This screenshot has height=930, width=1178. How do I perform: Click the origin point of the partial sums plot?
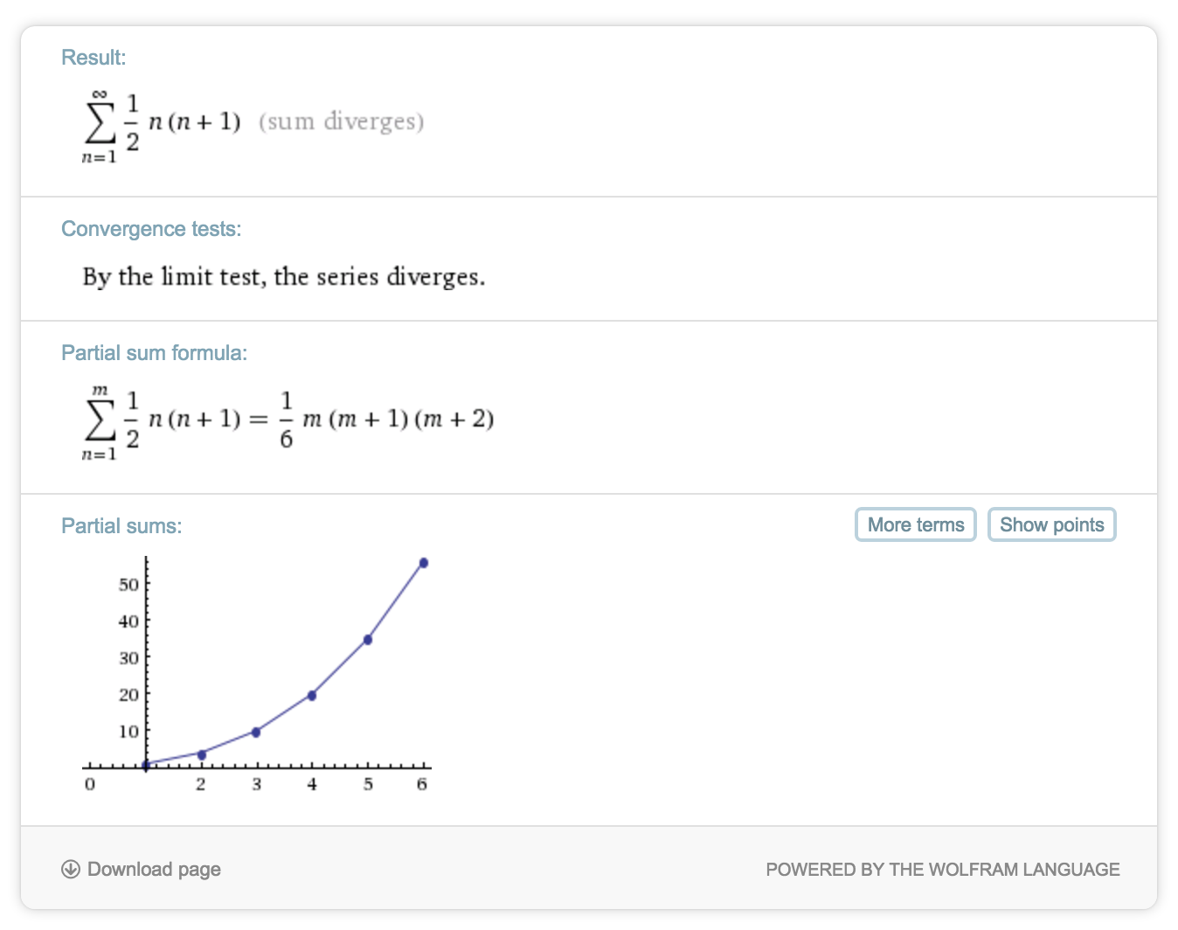click(145, 765)
